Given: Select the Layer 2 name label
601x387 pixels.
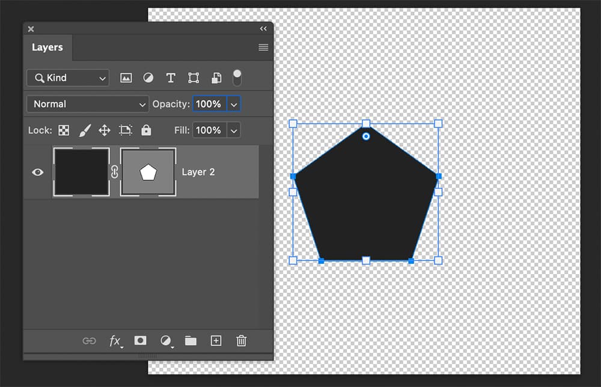Looking at the screenshot, I should (x=198, y=172).
